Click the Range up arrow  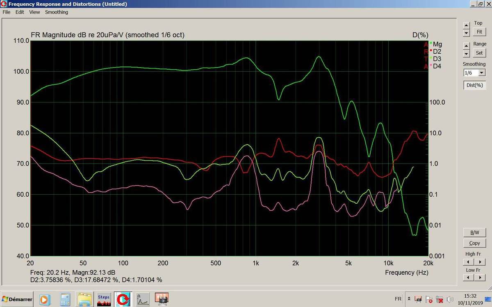466,46
